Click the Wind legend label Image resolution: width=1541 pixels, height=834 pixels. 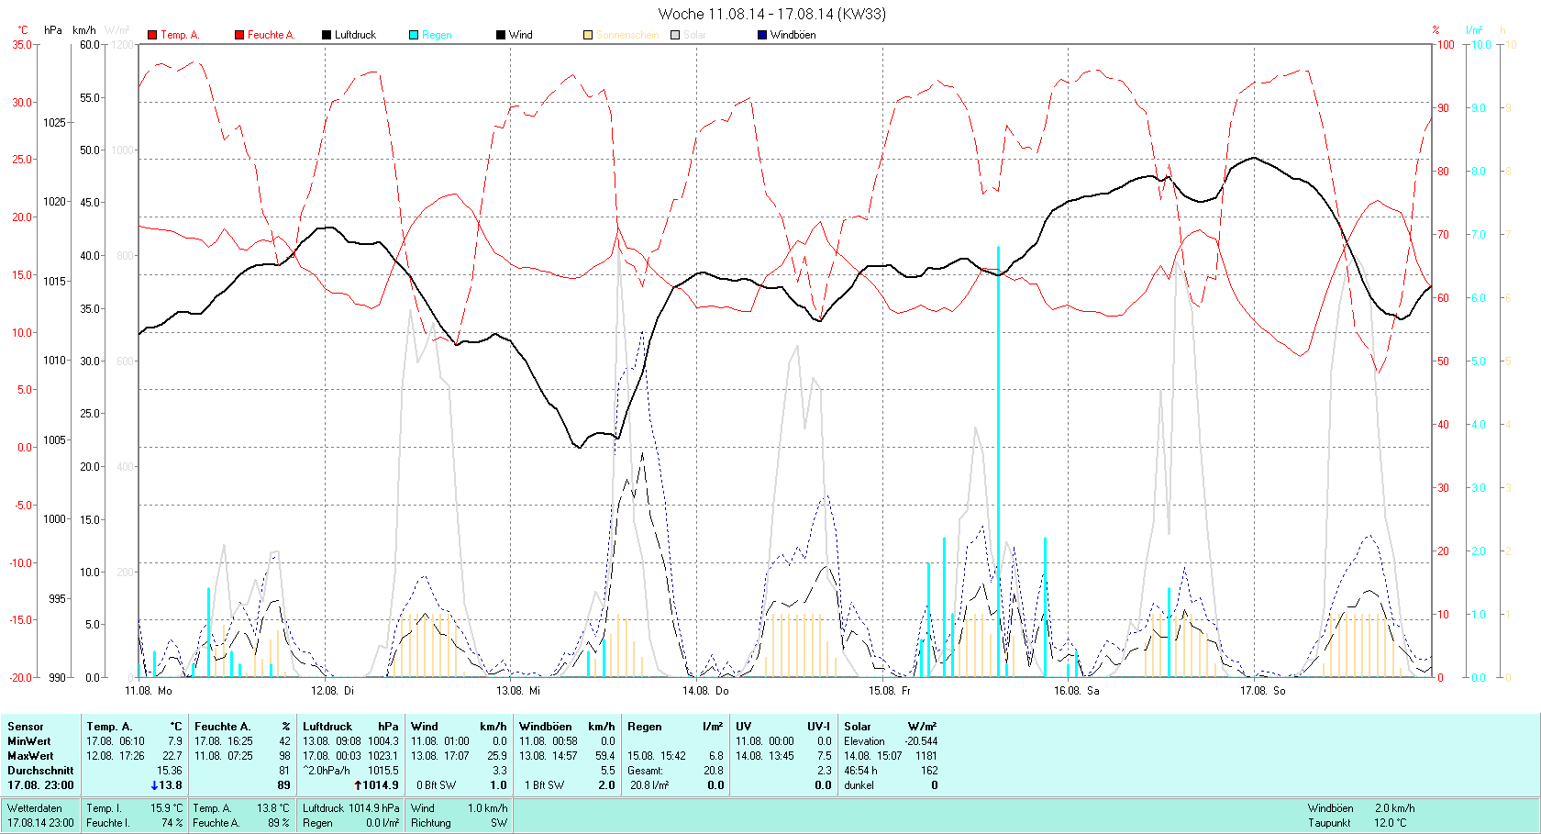pyautogui.click(x=521, y=35)
